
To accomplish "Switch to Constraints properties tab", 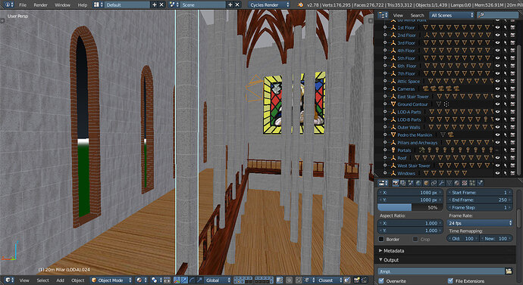I will 434,183.
